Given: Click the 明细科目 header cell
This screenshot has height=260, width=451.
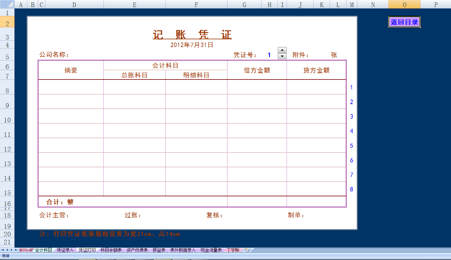Looking at the screenshot, I should [196, 75].
